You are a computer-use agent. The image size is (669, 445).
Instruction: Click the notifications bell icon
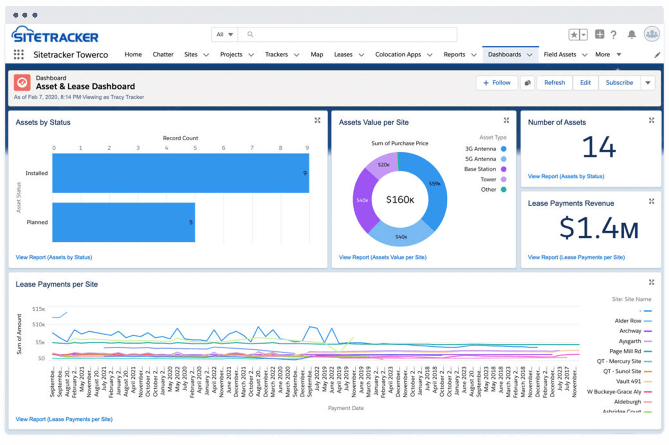tap(632, 35)
